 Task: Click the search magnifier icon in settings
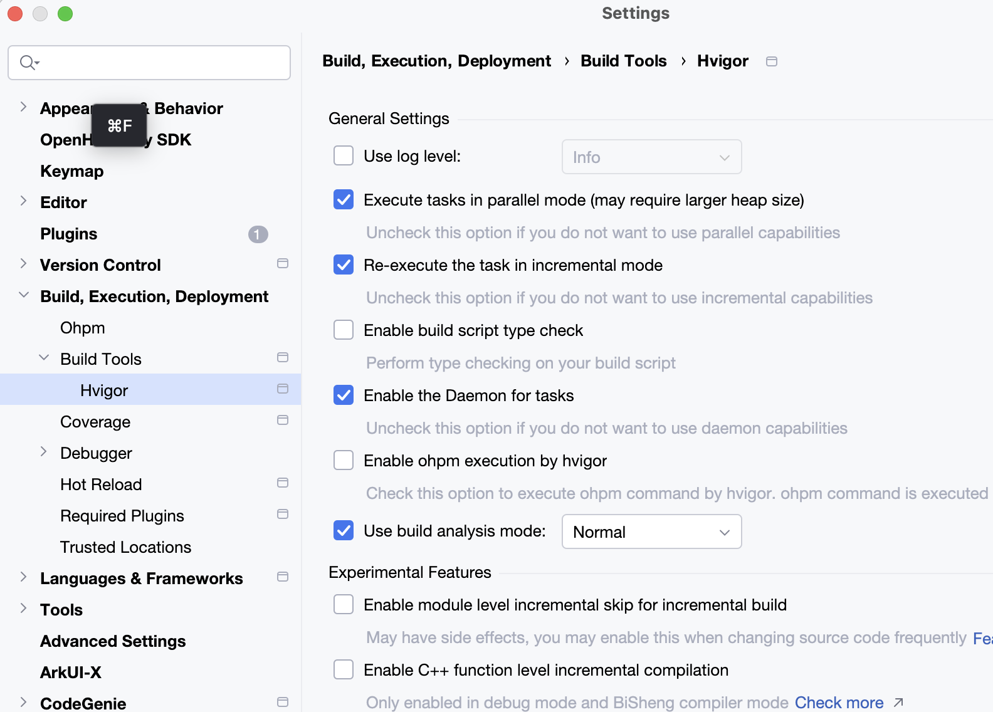(x=28, y=63)
